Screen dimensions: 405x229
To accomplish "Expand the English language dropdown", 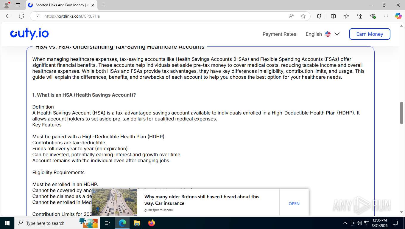I will pyautogui.click(x=323, y=34).
